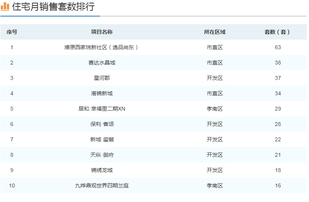Select the 新城·玺樾 project name

[x=101, y=139]
